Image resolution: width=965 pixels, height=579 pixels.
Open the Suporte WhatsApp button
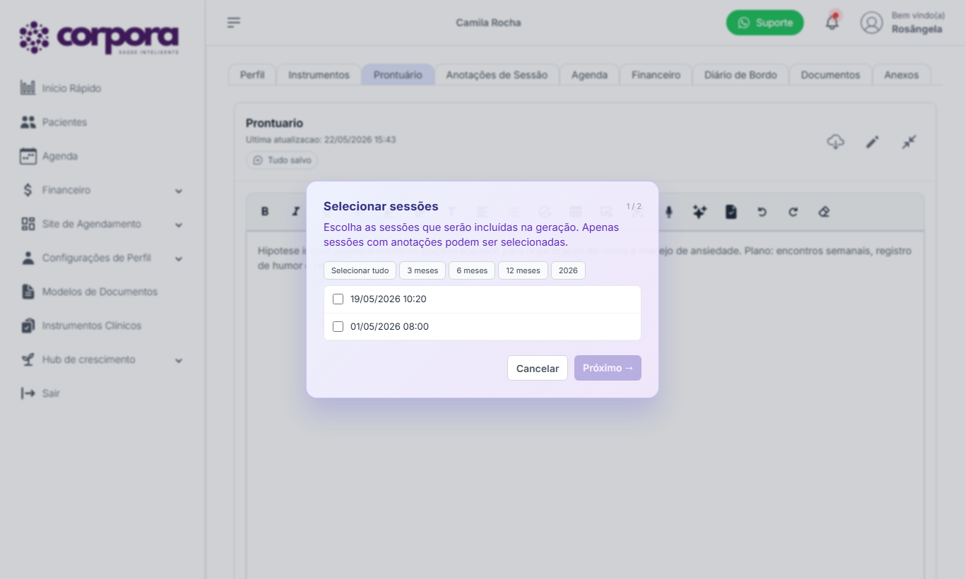coord(765,23)
